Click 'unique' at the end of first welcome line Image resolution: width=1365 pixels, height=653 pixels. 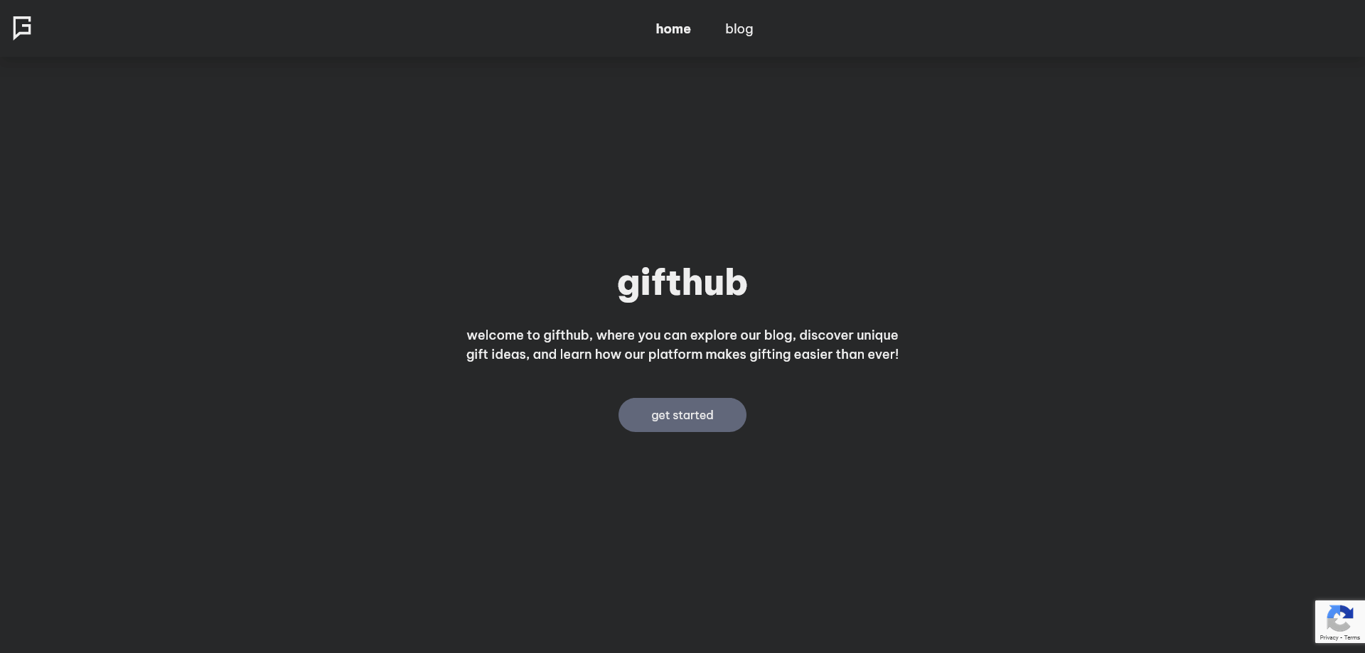click(x=877, y=335)
